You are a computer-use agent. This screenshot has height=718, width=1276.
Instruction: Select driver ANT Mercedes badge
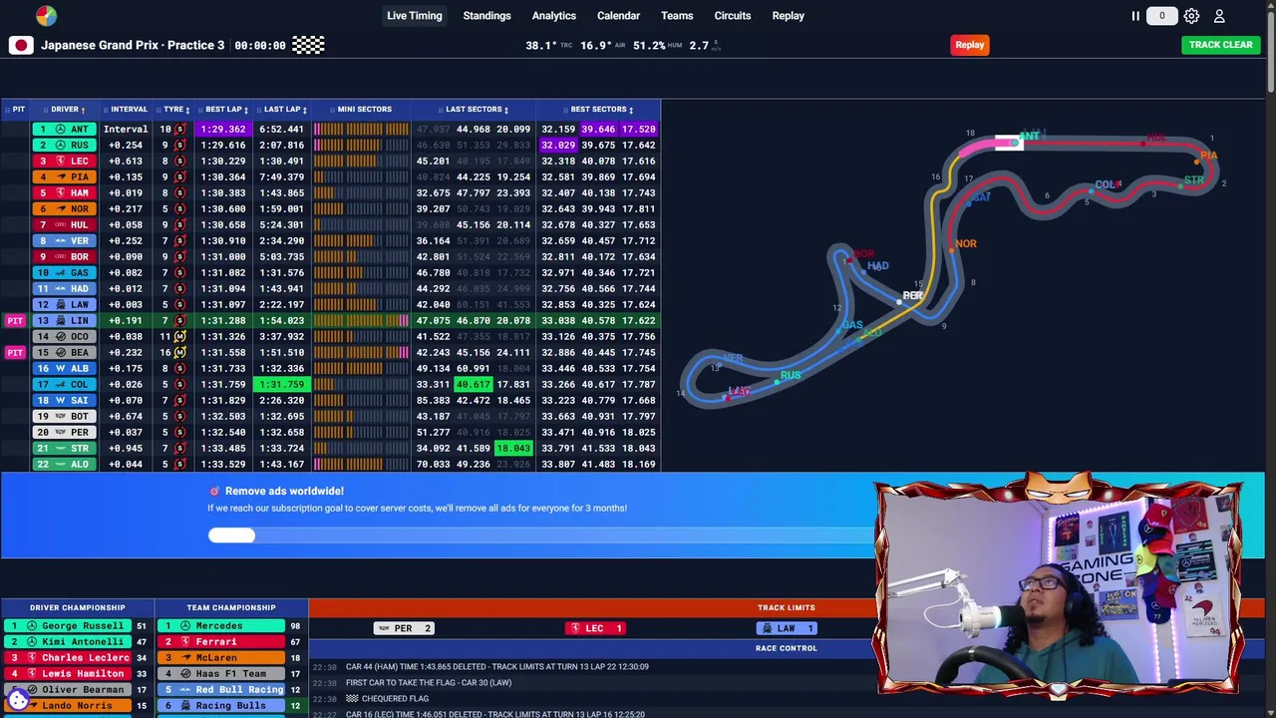tap(64, 129)
